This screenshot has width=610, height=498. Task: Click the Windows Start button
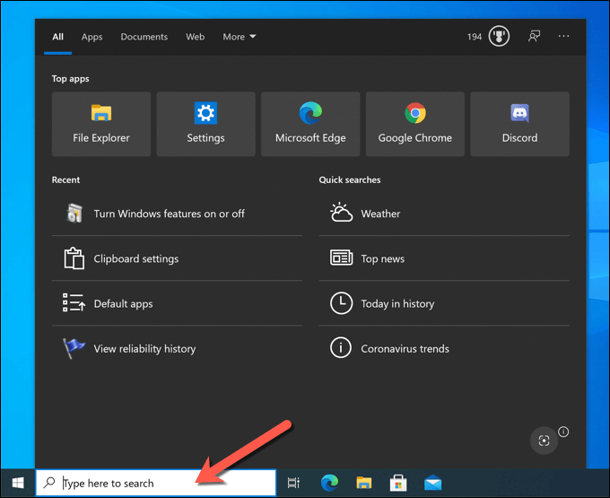tap(18, 483)
